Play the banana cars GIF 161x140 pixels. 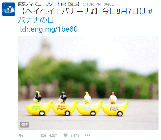(88, 83)
